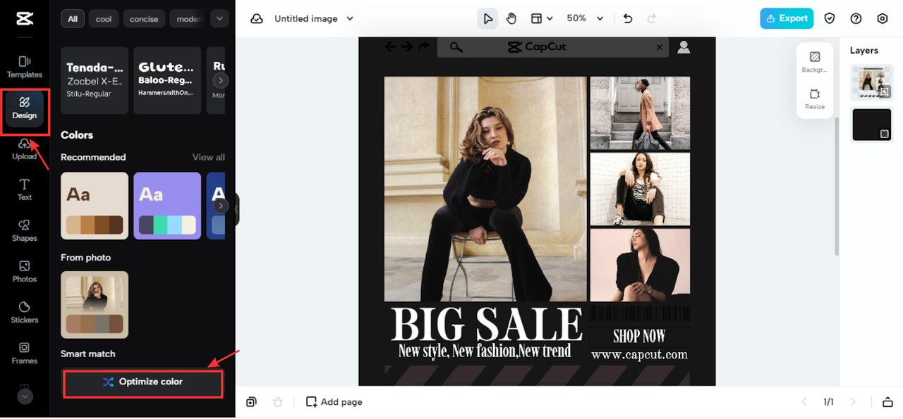The width and height of the screenshot is (903, 419).
Task: Click the Export button
Action: point(787,18)
